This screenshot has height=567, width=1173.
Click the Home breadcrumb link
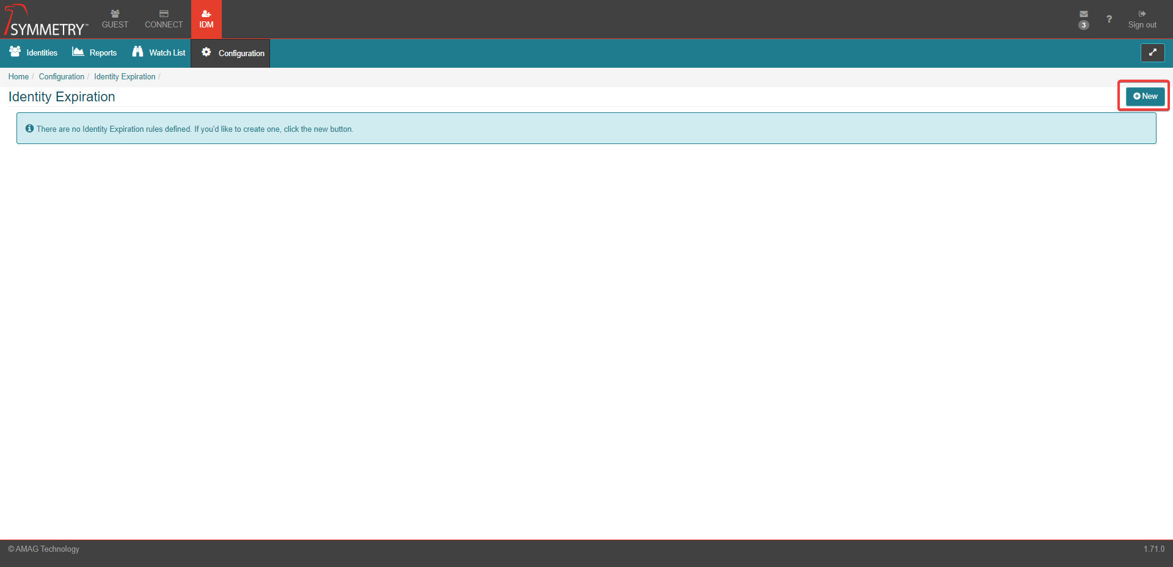point(18,77)
